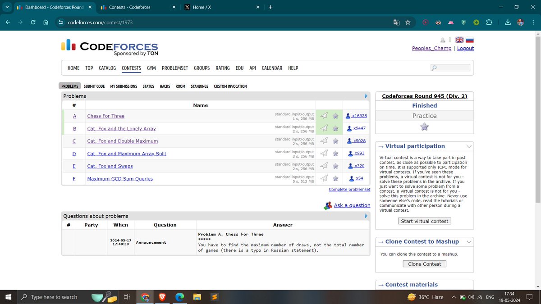Switch to the STANDINGS tab

tap(200, 86)
